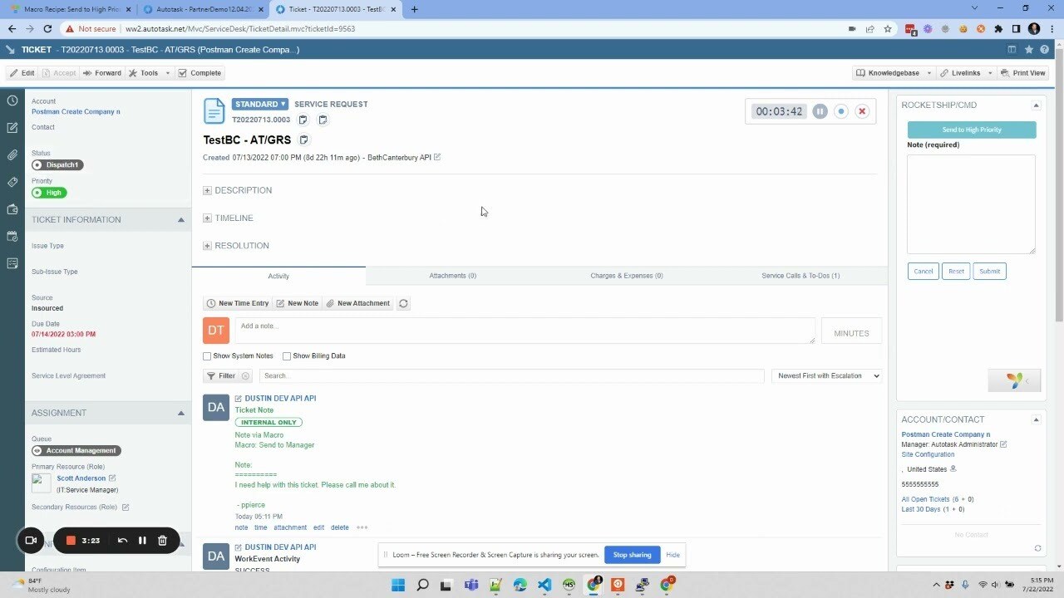
Task: Restart Loom recording with undo arrow
Action: point(122,541)
